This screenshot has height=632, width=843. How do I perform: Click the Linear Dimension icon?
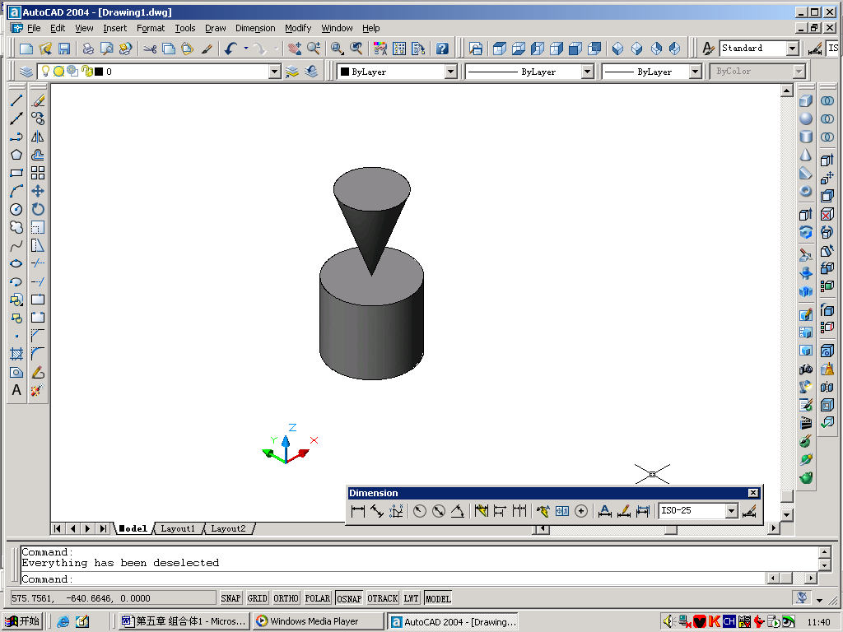tap(357, 511)
